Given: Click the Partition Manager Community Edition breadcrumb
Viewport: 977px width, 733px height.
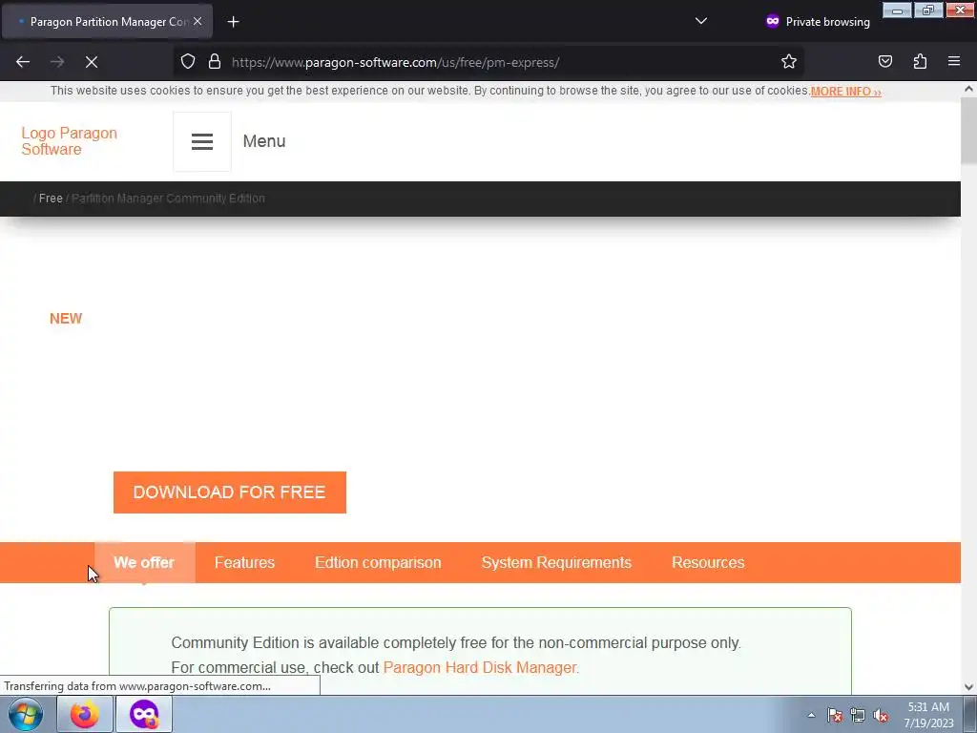Looking at the screenshot, I should (x=168, y=199).
